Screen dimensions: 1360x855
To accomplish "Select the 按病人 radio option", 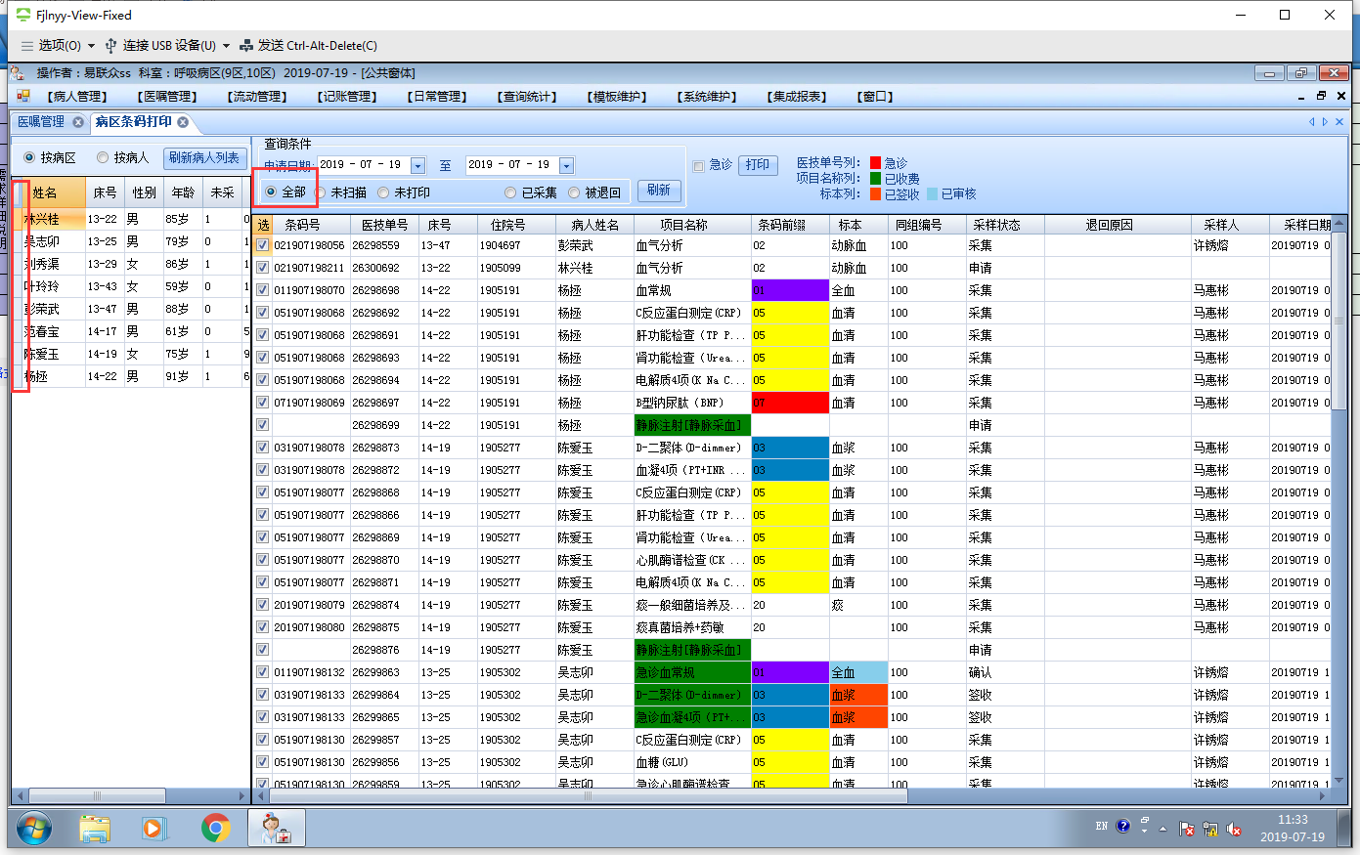I will (103, 157).
